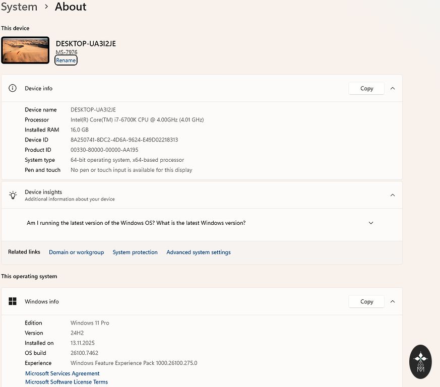Screen dimensions: 440x387
Task: Click the About breadcrumb title
Action: 71,7
